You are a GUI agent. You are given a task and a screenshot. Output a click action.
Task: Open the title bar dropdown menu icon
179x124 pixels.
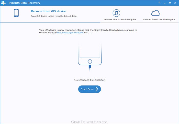(x=159, y=3)
